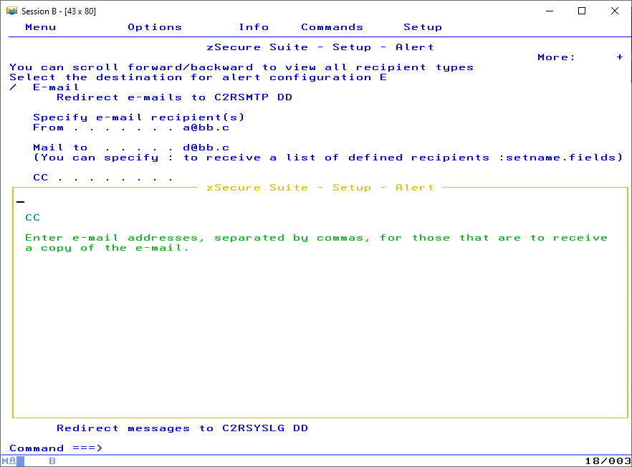Click Select the destination for alert configuration text
Screen dimensions: 632x467
(x=198, y=77)
